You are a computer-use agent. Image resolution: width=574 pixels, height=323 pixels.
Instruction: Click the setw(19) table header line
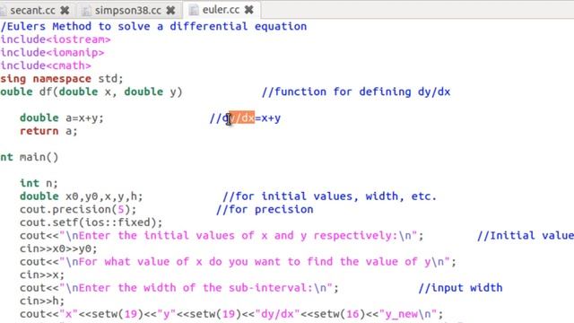[x=231, y=314]
